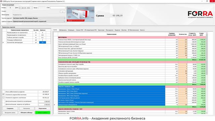Click the light box product preview thumbnail
The image size is (215, 121).
tap(80, 14)
